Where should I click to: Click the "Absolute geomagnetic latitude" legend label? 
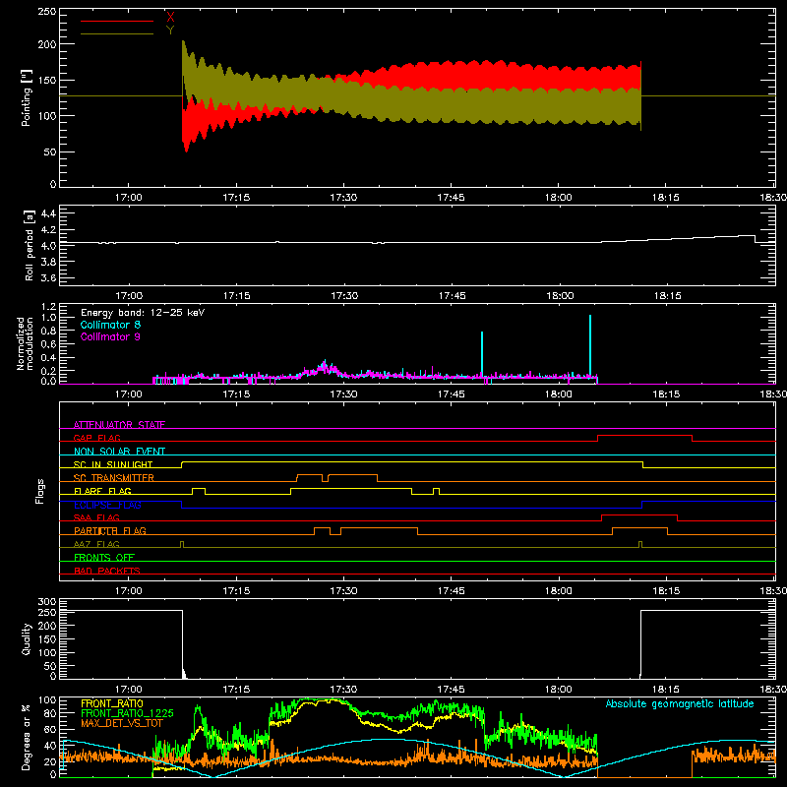pyautogui.click(x=680, y=704)
